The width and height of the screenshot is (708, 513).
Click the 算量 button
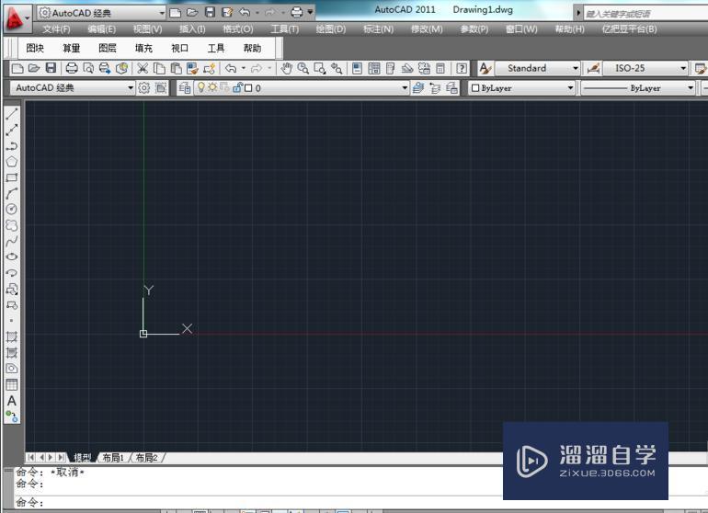coord(71,48)
